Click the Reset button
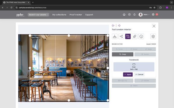The image size is (174, 108). point(134,49)
